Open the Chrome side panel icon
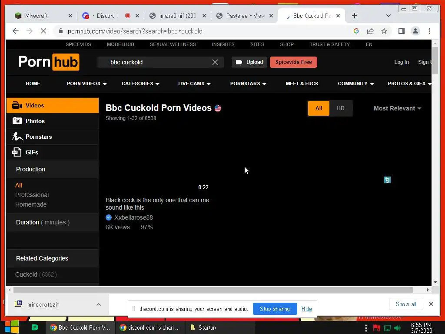 pos(401,31)
